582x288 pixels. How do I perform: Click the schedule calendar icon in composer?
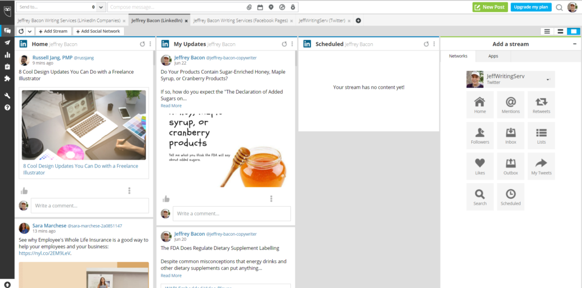260,7
